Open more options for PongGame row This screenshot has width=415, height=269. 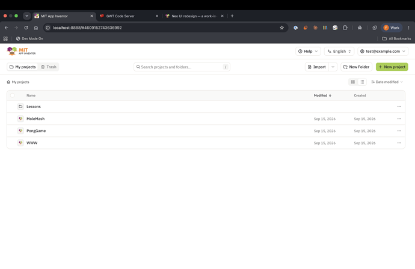[399, 131]
